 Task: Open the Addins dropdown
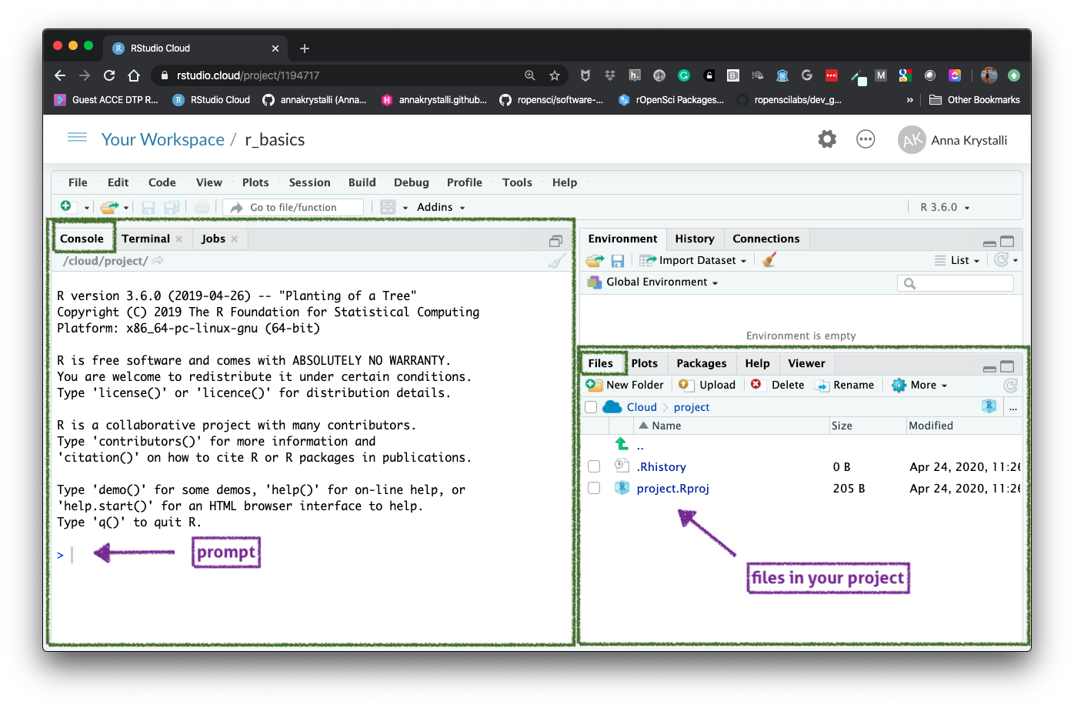(441, 207)
